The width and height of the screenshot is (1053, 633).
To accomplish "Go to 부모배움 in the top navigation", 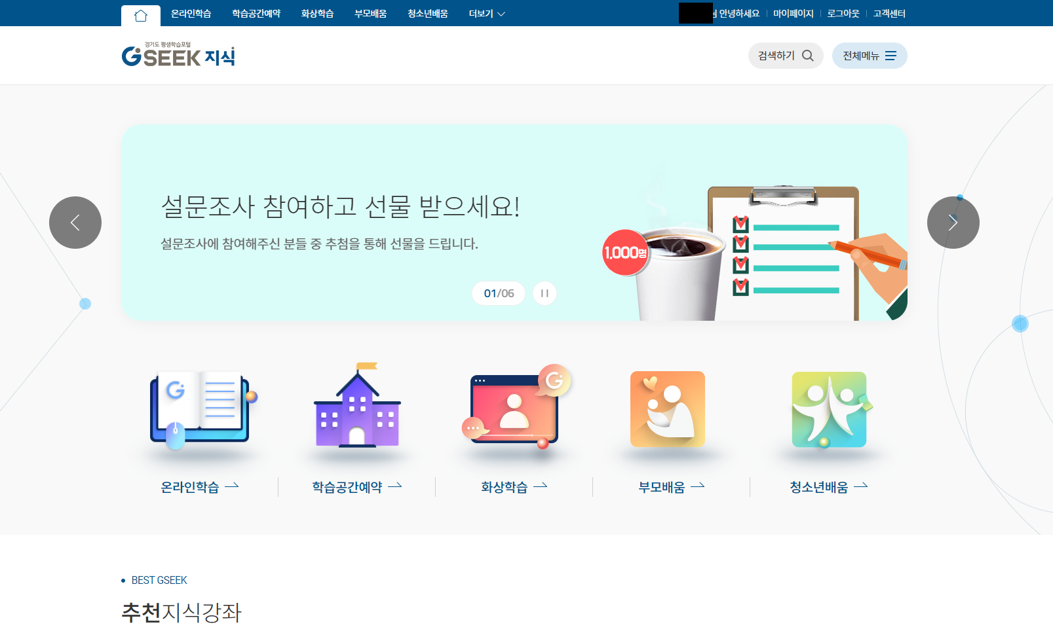I will 370,14.
